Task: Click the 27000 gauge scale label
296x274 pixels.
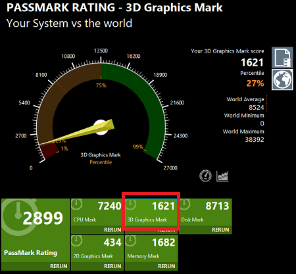Action: point(170,168)
